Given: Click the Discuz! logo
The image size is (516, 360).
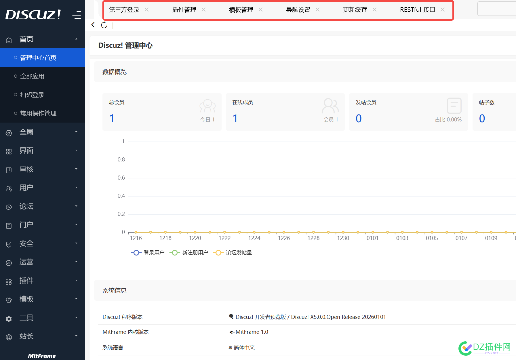Looking at the screenshot, I should click(33, 15).
